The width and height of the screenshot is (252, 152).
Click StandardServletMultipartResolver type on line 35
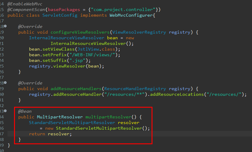(x=72, y=123)
